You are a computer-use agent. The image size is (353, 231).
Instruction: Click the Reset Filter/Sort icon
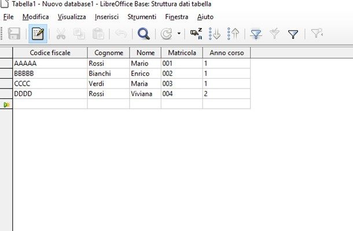(317, 34)
